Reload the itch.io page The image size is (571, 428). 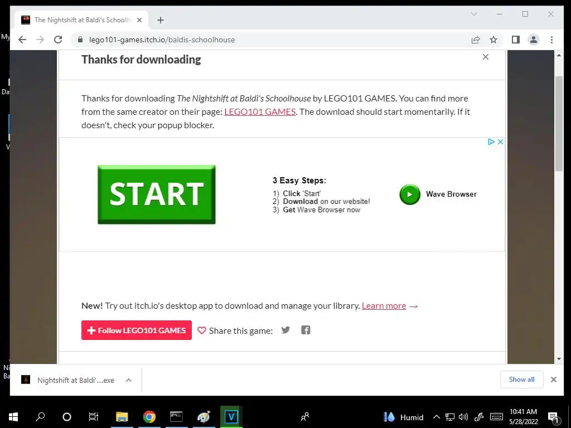[x=58, y=40]
